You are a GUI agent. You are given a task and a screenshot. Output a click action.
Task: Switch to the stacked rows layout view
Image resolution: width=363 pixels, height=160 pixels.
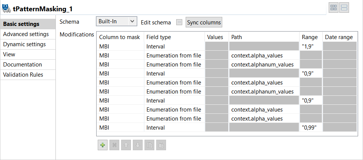coord(344,8)
